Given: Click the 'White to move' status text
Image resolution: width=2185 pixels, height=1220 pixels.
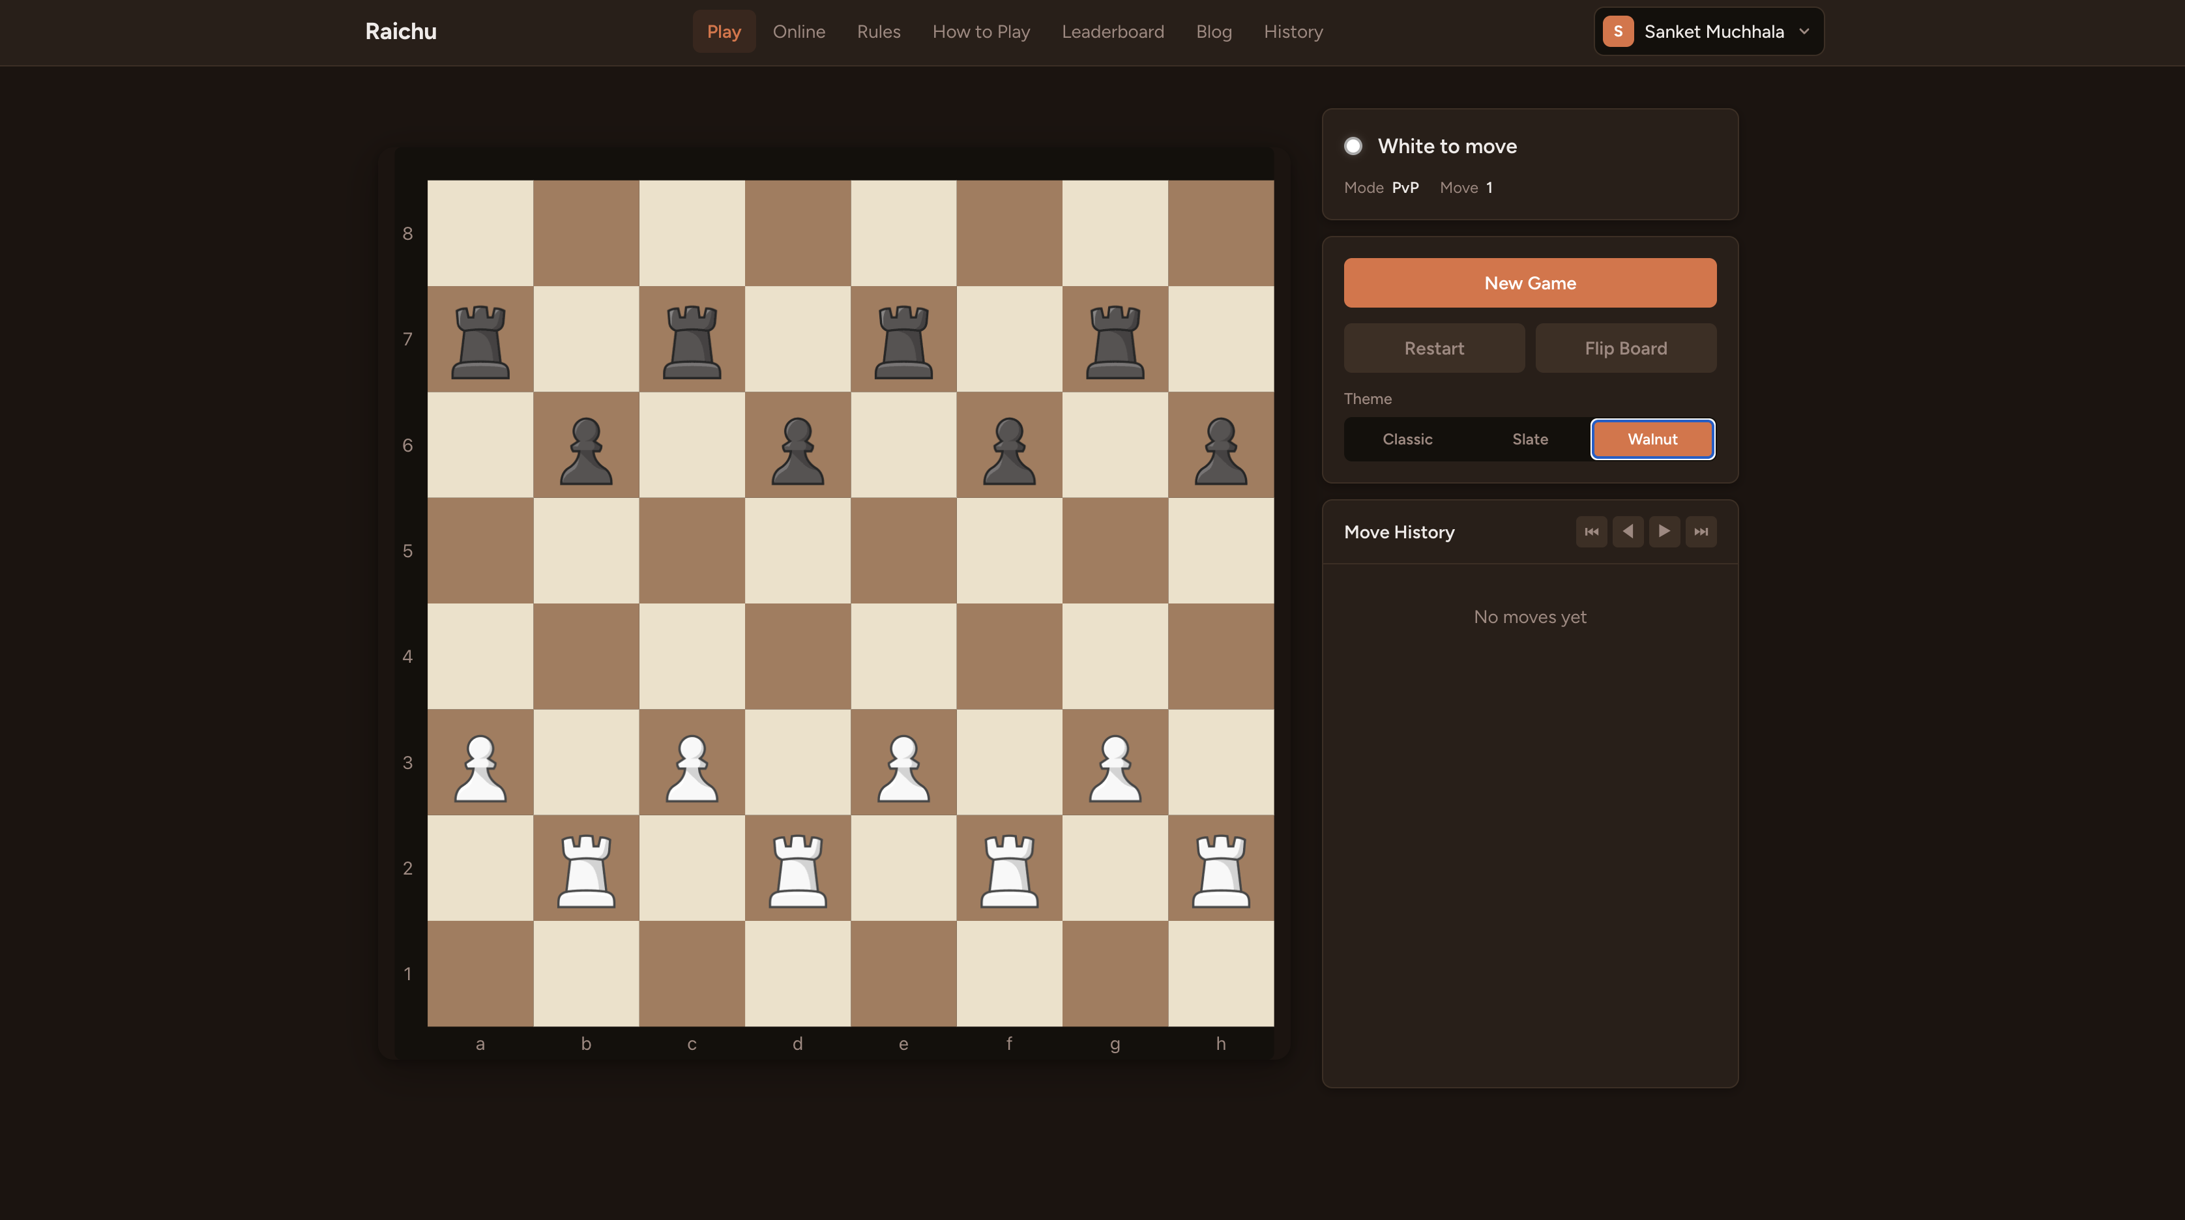Looking at the screenshot, I should point(1447,146).
